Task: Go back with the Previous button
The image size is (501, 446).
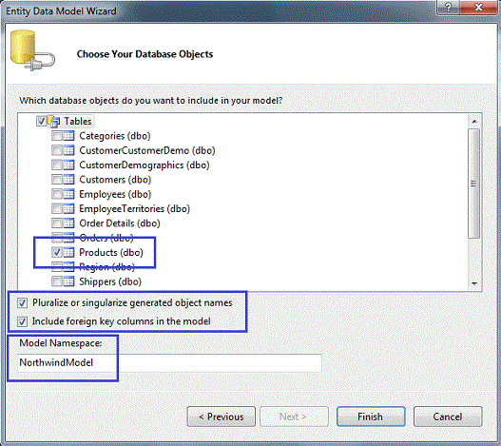Action: pos(222,417)
